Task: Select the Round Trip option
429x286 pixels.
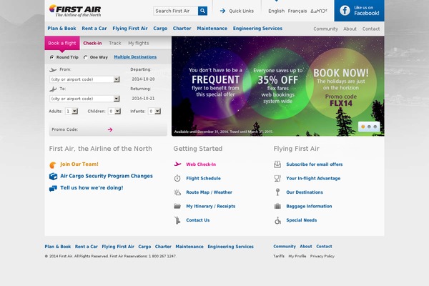Action: pos(51,57)
